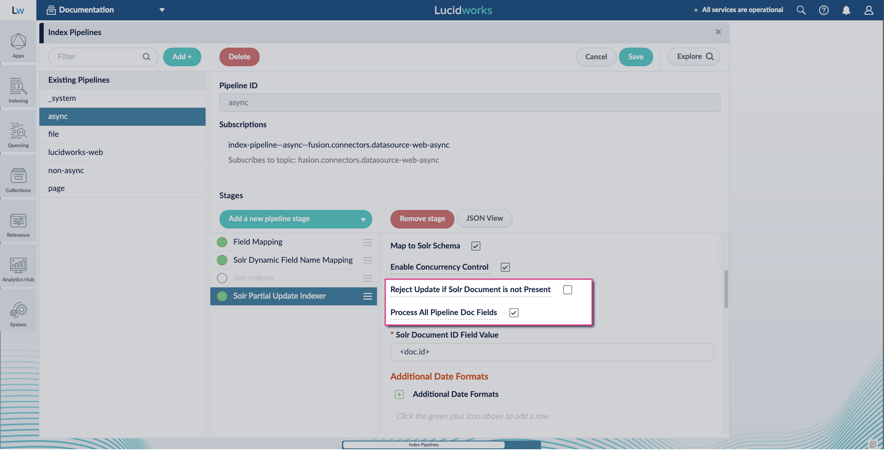Focus the Pipeline ID field

coord(470,103)
